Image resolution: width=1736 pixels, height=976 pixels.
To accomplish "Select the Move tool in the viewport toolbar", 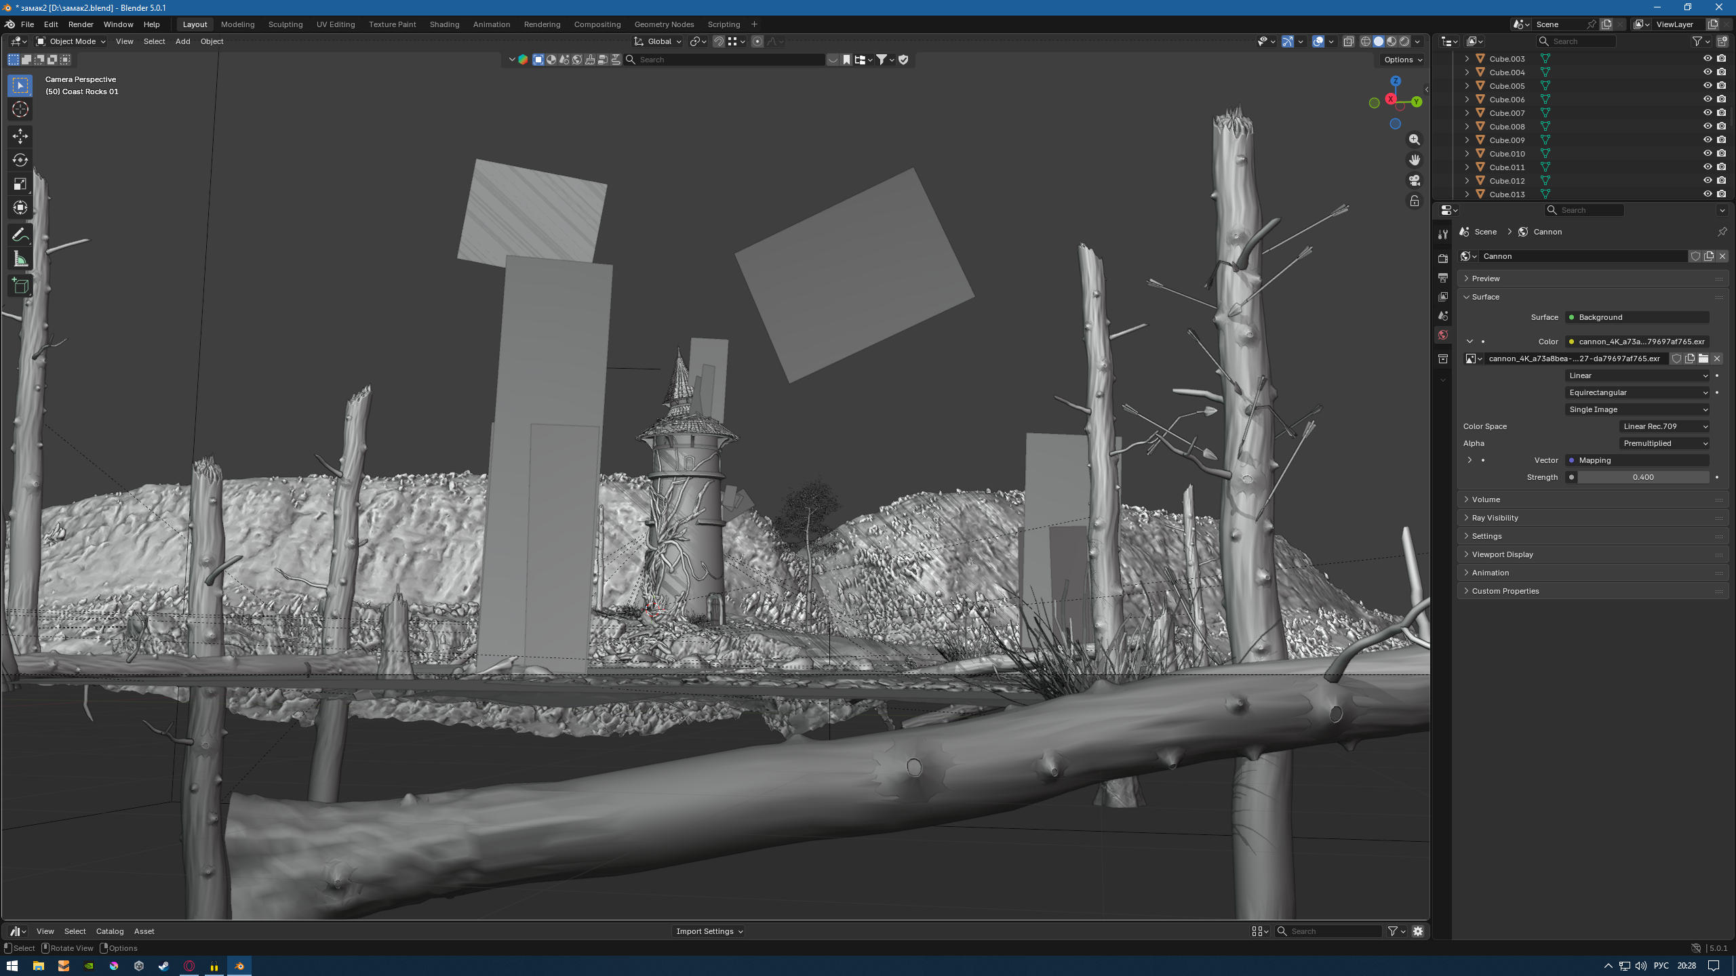I will tap(20, 136).
